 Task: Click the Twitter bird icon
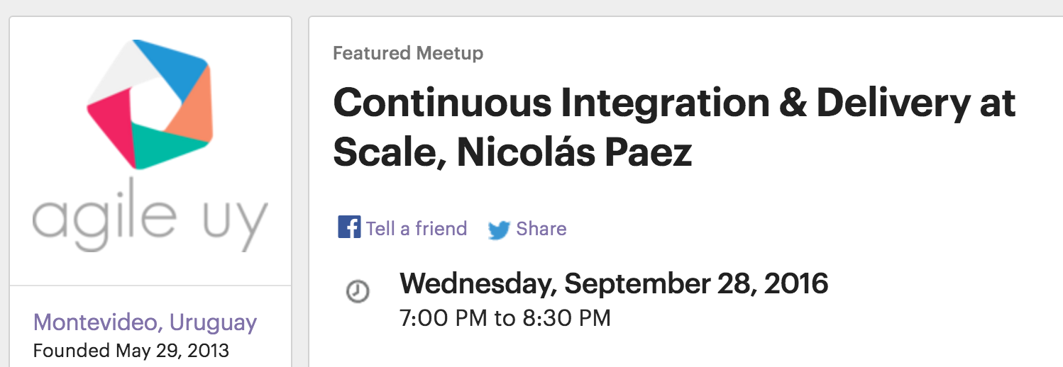(x=499, y=230)
